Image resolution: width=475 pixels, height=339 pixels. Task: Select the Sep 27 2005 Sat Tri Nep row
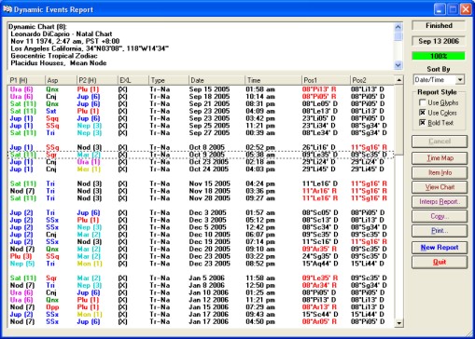click(x=201, y=133)
